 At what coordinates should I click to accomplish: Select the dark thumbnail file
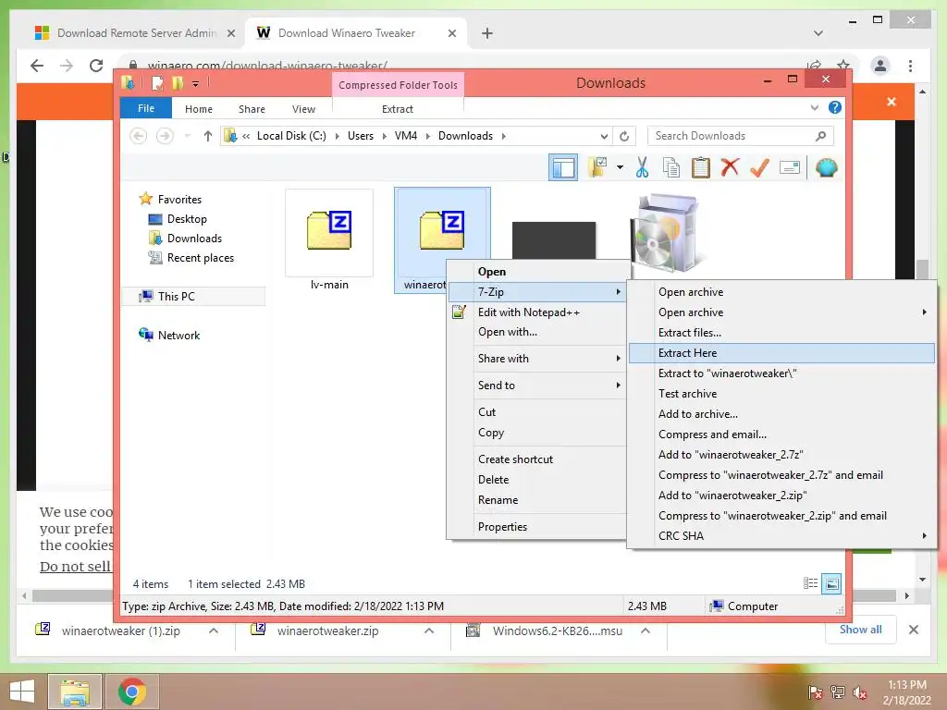pos(553,241)
